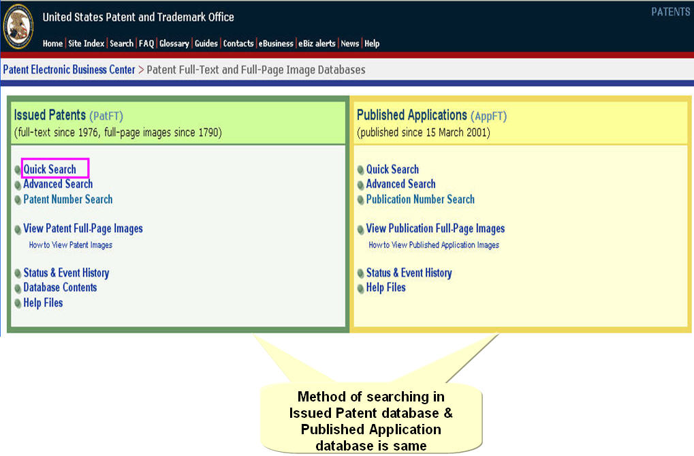Open How to View Patent Images
This screenshot has width=694, height=456.
71,245
